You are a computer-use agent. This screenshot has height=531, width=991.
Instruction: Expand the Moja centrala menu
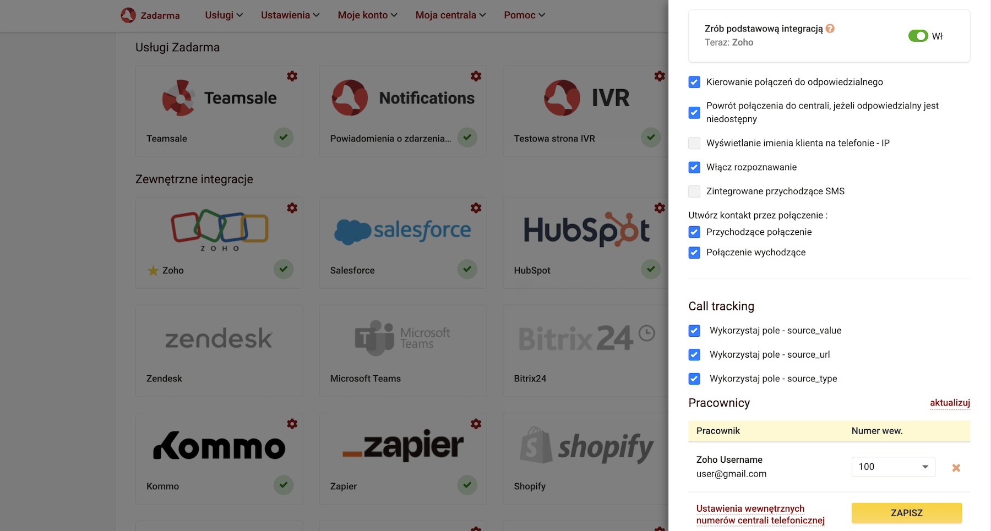tap(450, 15)
